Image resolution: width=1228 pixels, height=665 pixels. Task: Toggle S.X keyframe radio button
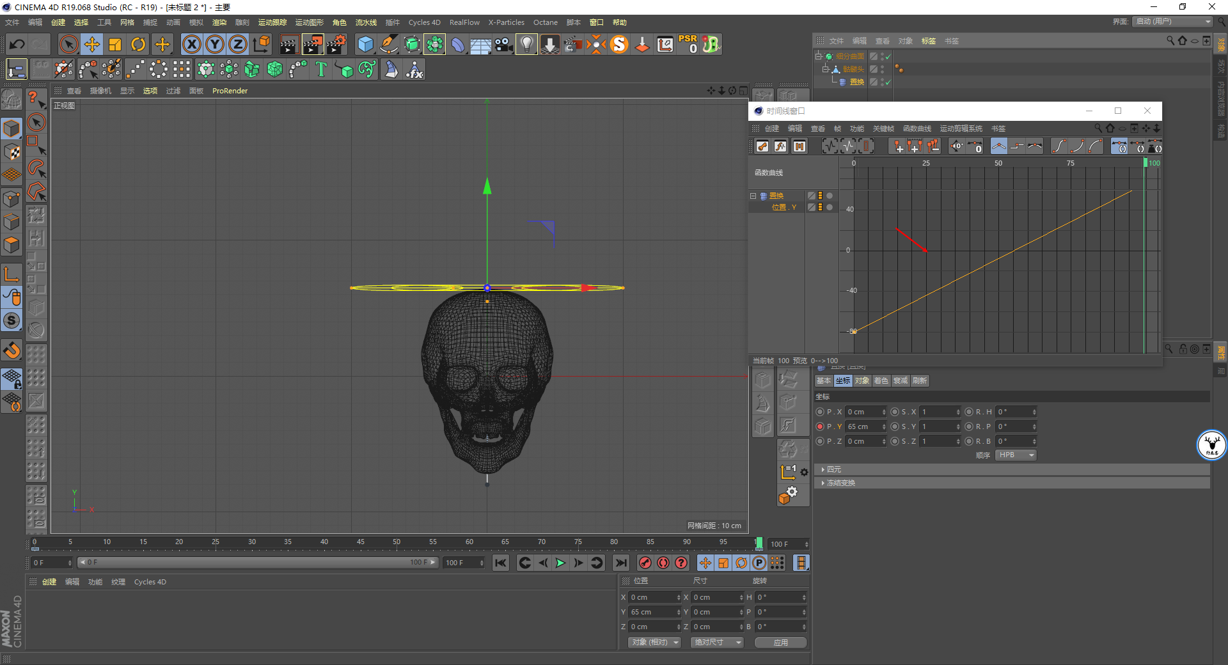point(895,412)
